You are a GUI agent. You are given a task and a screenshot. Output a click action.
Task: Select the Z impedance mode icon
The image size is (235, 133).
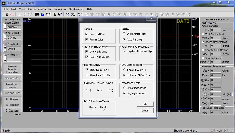7,14
